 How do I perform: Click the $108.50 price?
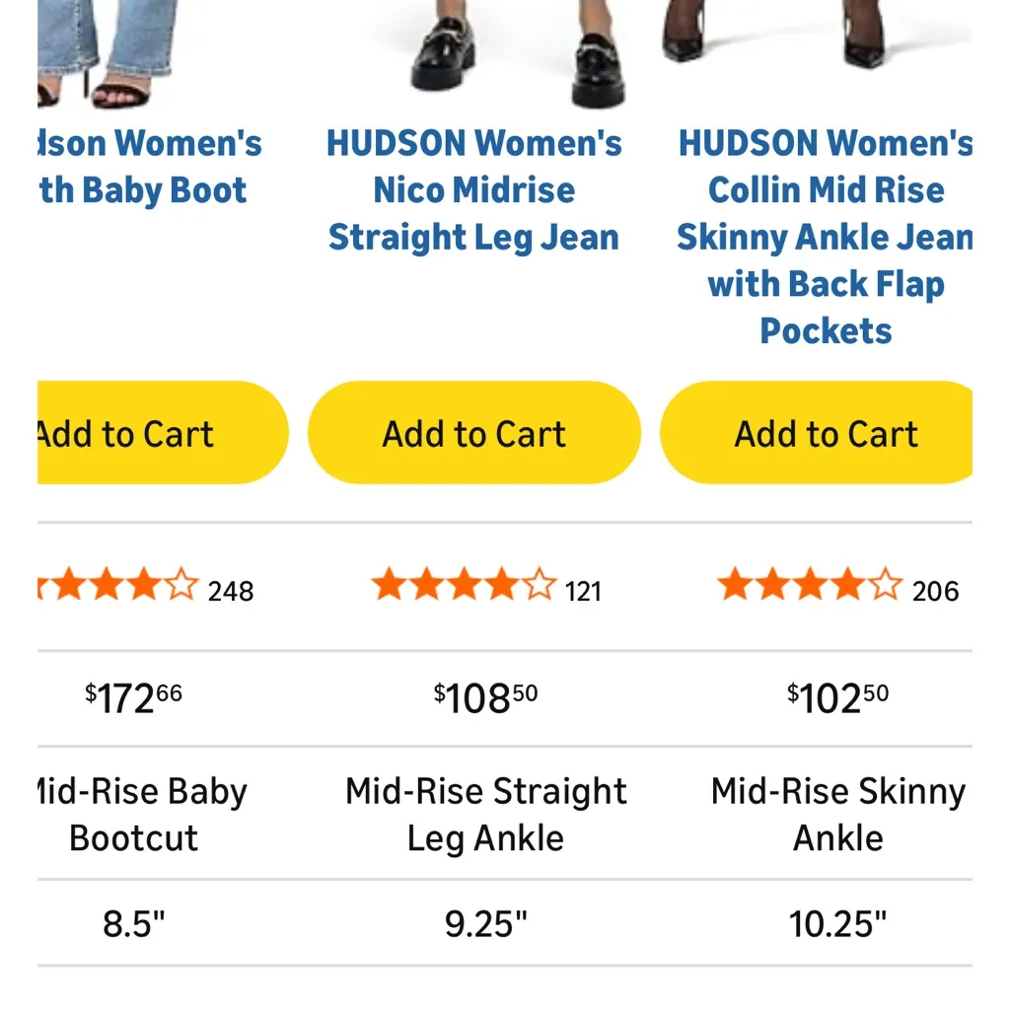pos(485,698)
